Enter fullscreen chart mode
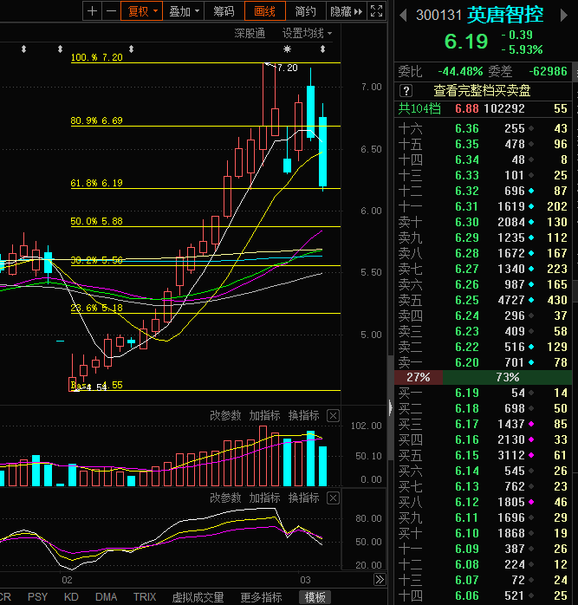Viewport: 578px width, 605px height. click(376, 11)
